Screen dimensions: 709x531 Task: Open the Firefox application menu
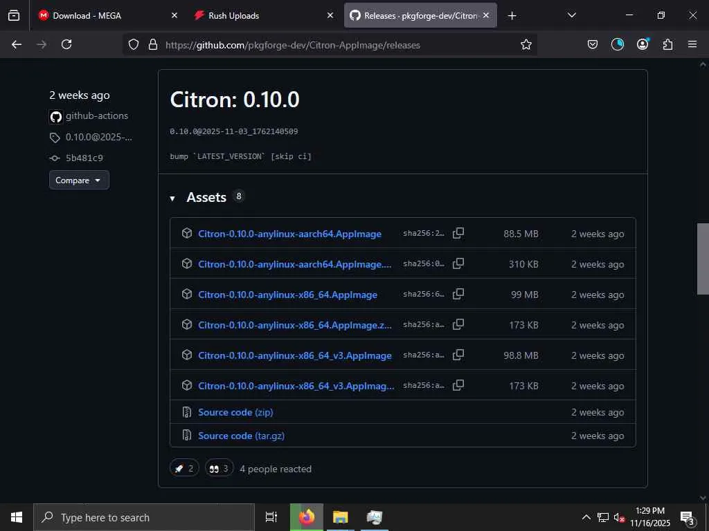point(692,45)
